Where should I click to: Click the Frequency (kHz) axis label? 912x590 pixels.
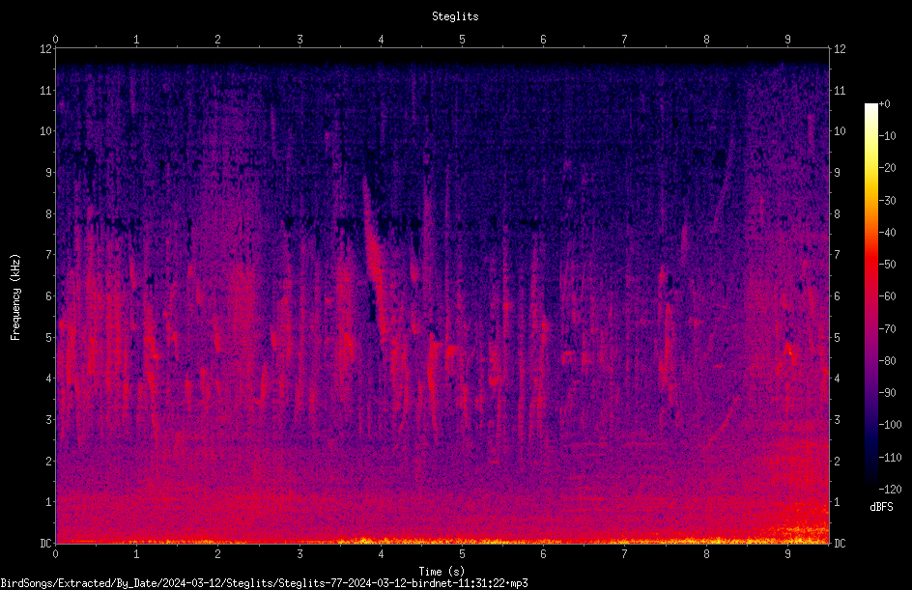point(15,297)
